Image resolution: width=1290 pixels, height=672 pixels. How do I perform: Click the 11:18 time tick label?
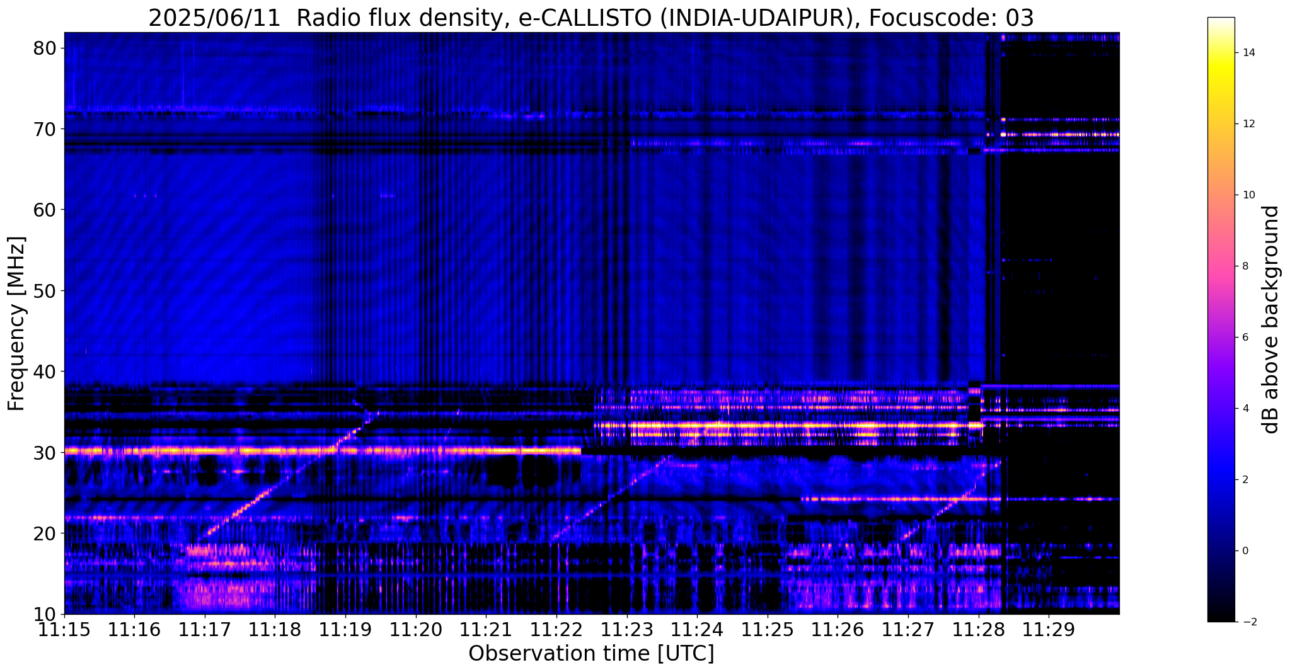coord(275,629)
